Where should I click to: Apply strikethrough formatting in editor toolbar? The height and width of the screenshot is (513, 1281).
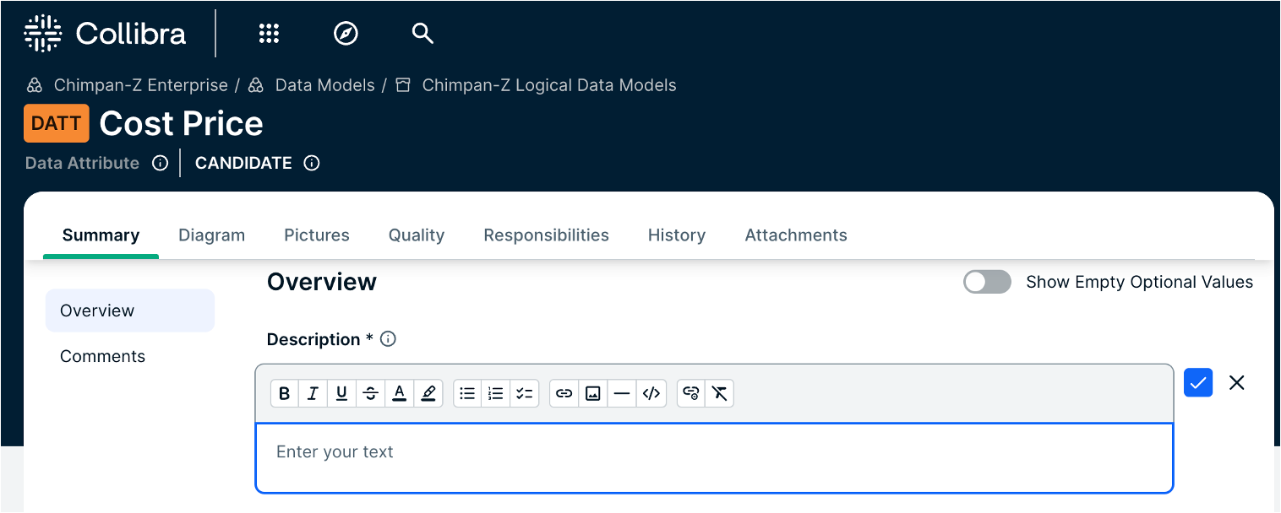370,393
